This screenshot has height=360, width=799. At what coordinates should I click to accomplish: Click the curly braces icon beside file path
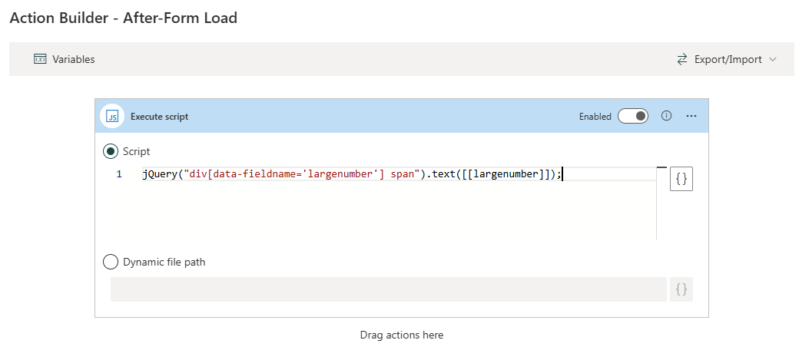[x=681, y=289]
